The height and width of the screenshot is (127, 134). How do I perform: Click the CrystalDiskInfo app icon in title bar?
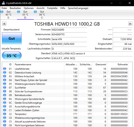coord(3,3)
